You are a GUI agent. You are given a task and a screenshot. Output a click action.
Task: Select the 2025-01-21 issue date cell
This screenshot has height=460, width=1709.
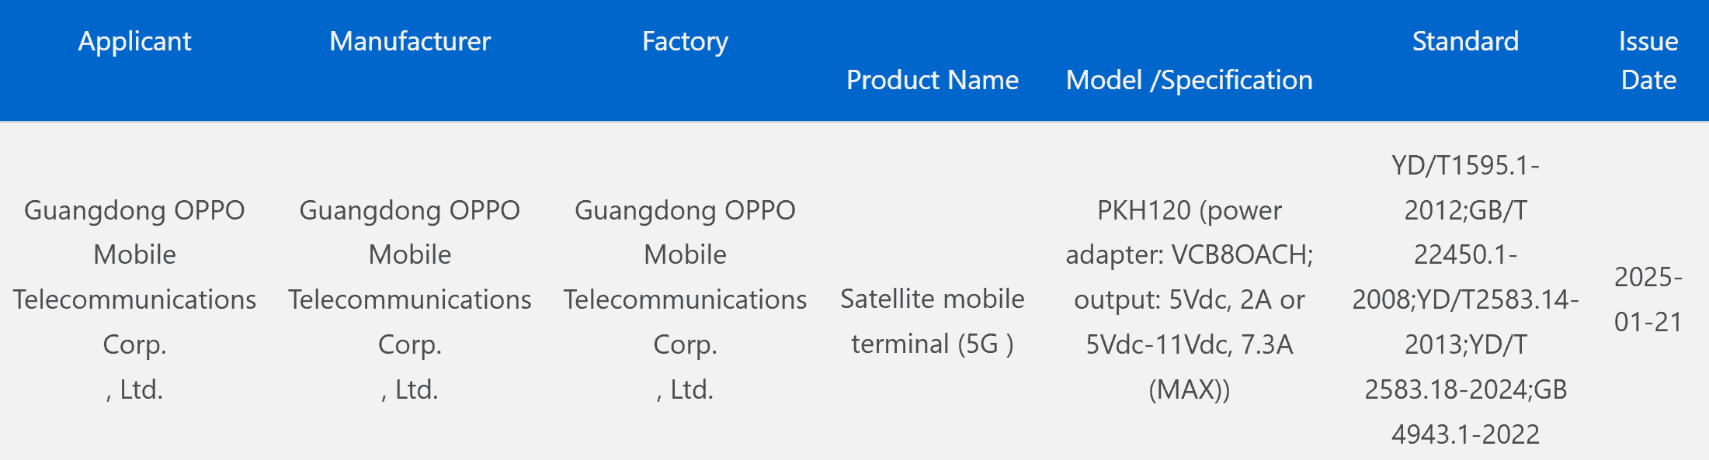[1648, 299]
